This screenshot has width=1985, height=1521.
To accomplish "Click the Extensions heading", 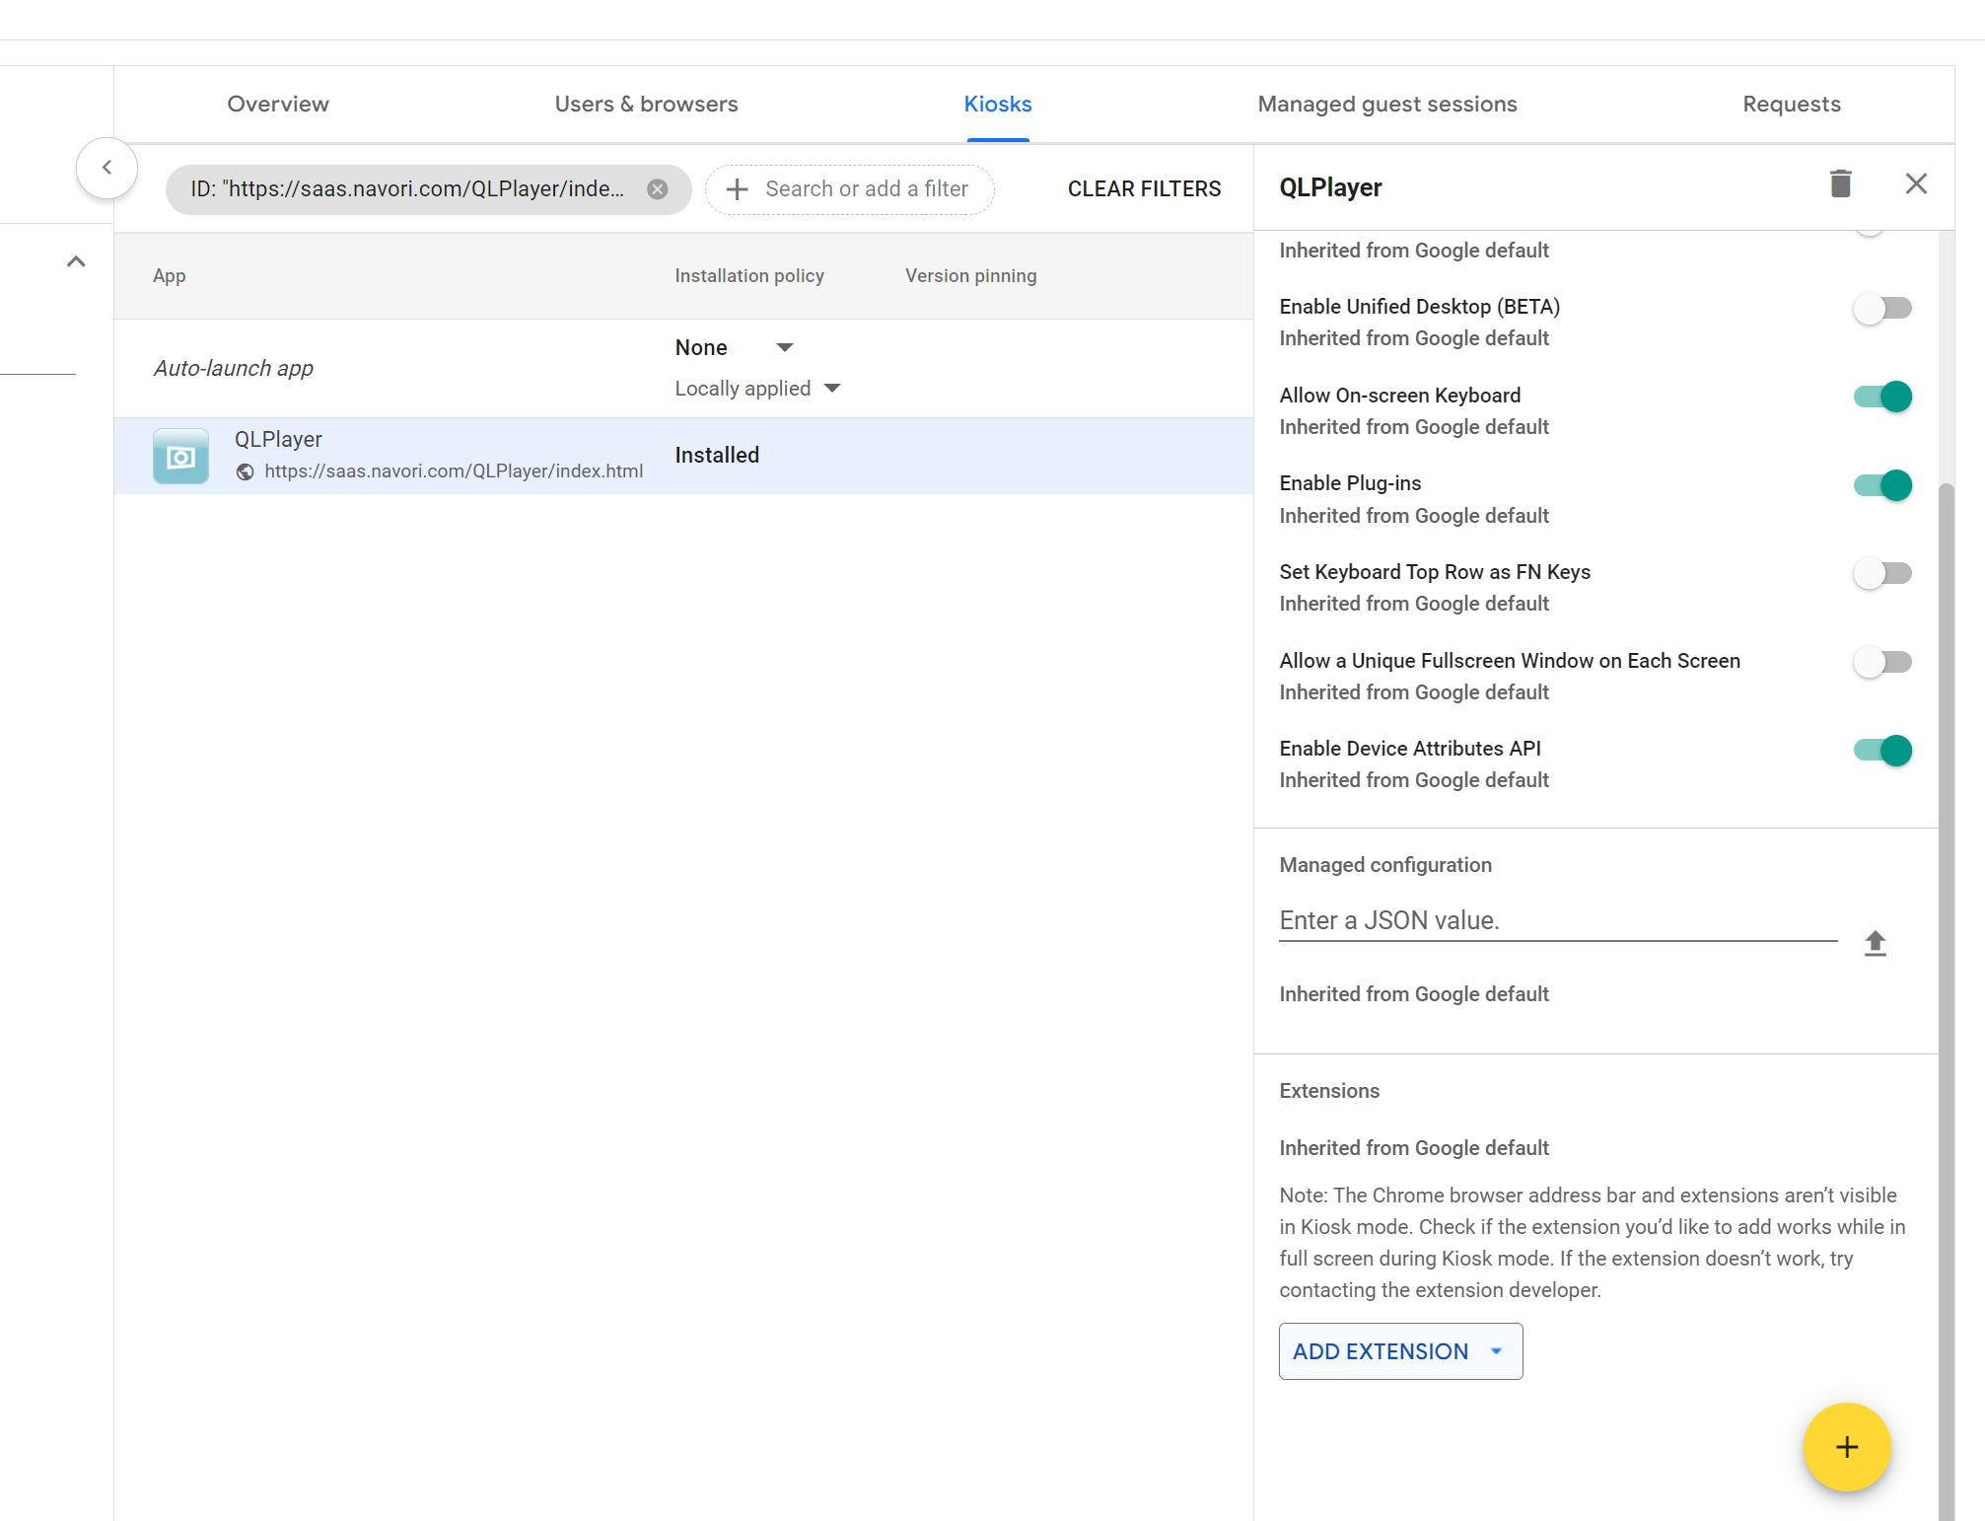I will [1329, 1091].
